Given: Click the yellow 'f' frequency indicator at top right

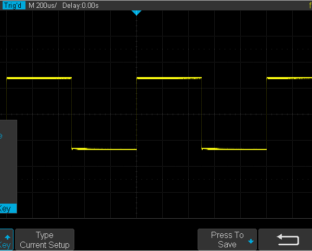Looking at the screenshot, I should pos(309,5).
